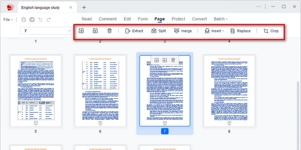This screenshot has width=301, height=150.
Task: Click the small square marker under page 5
Action: (x=36, y=123)
